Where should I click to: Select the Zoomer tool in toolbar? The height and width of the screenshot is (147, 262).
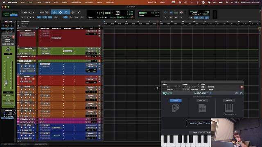[47, 12]
